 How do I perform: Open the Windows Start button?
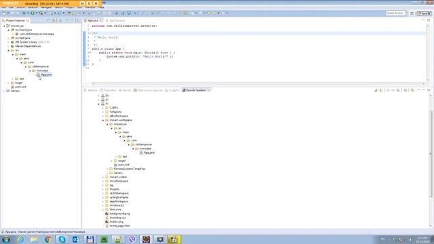6,239
